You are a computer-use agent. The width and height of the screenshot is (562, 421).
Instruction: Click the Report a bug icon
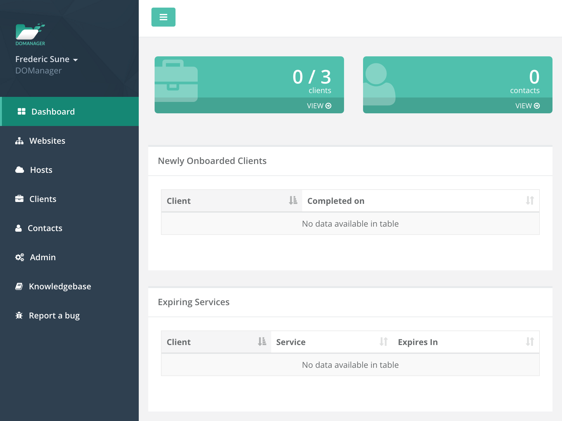coord(19,316)
